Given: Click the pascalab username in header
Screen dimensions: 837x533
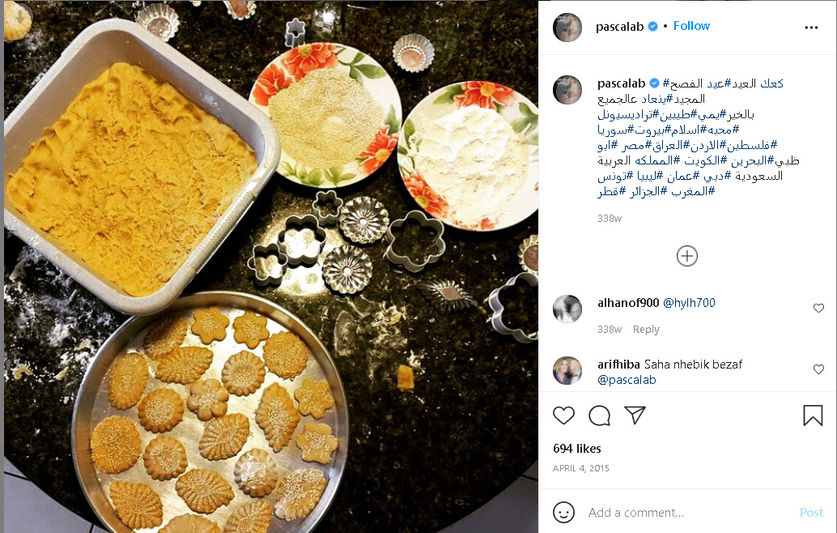Looking at the screenshot, I should coord(620,27).
